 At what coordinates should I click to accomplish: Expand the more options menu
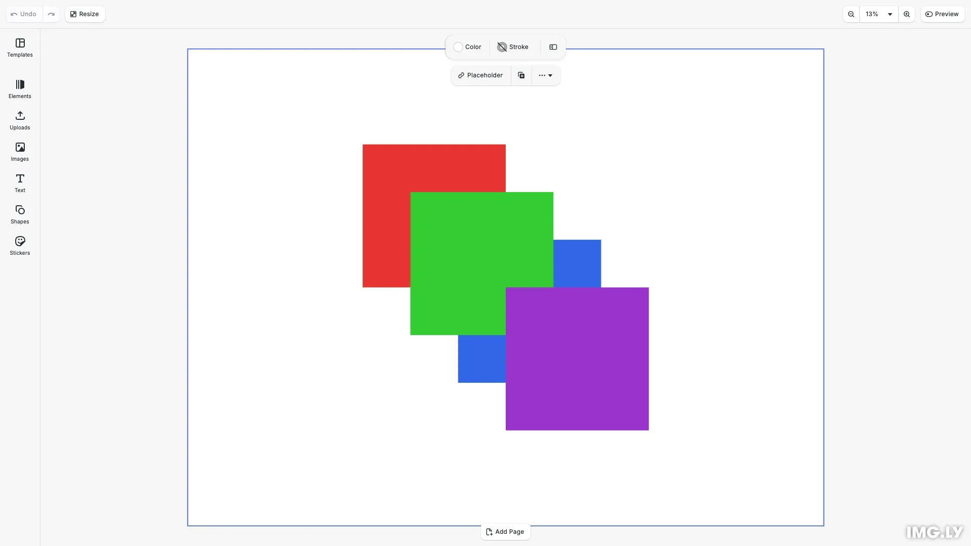(546, 75)
